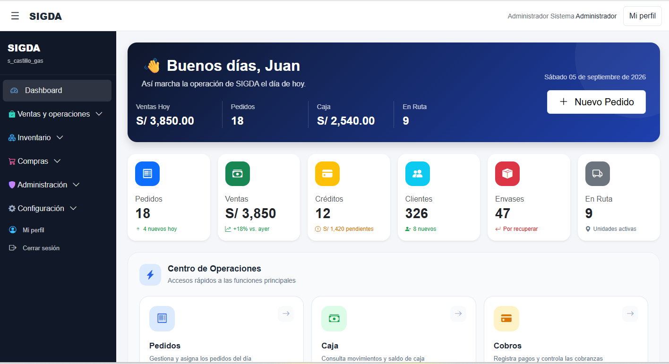Click the 'S/ 1,420 pendientes' text
Screen dimensions: 669x364
(348, 229)
